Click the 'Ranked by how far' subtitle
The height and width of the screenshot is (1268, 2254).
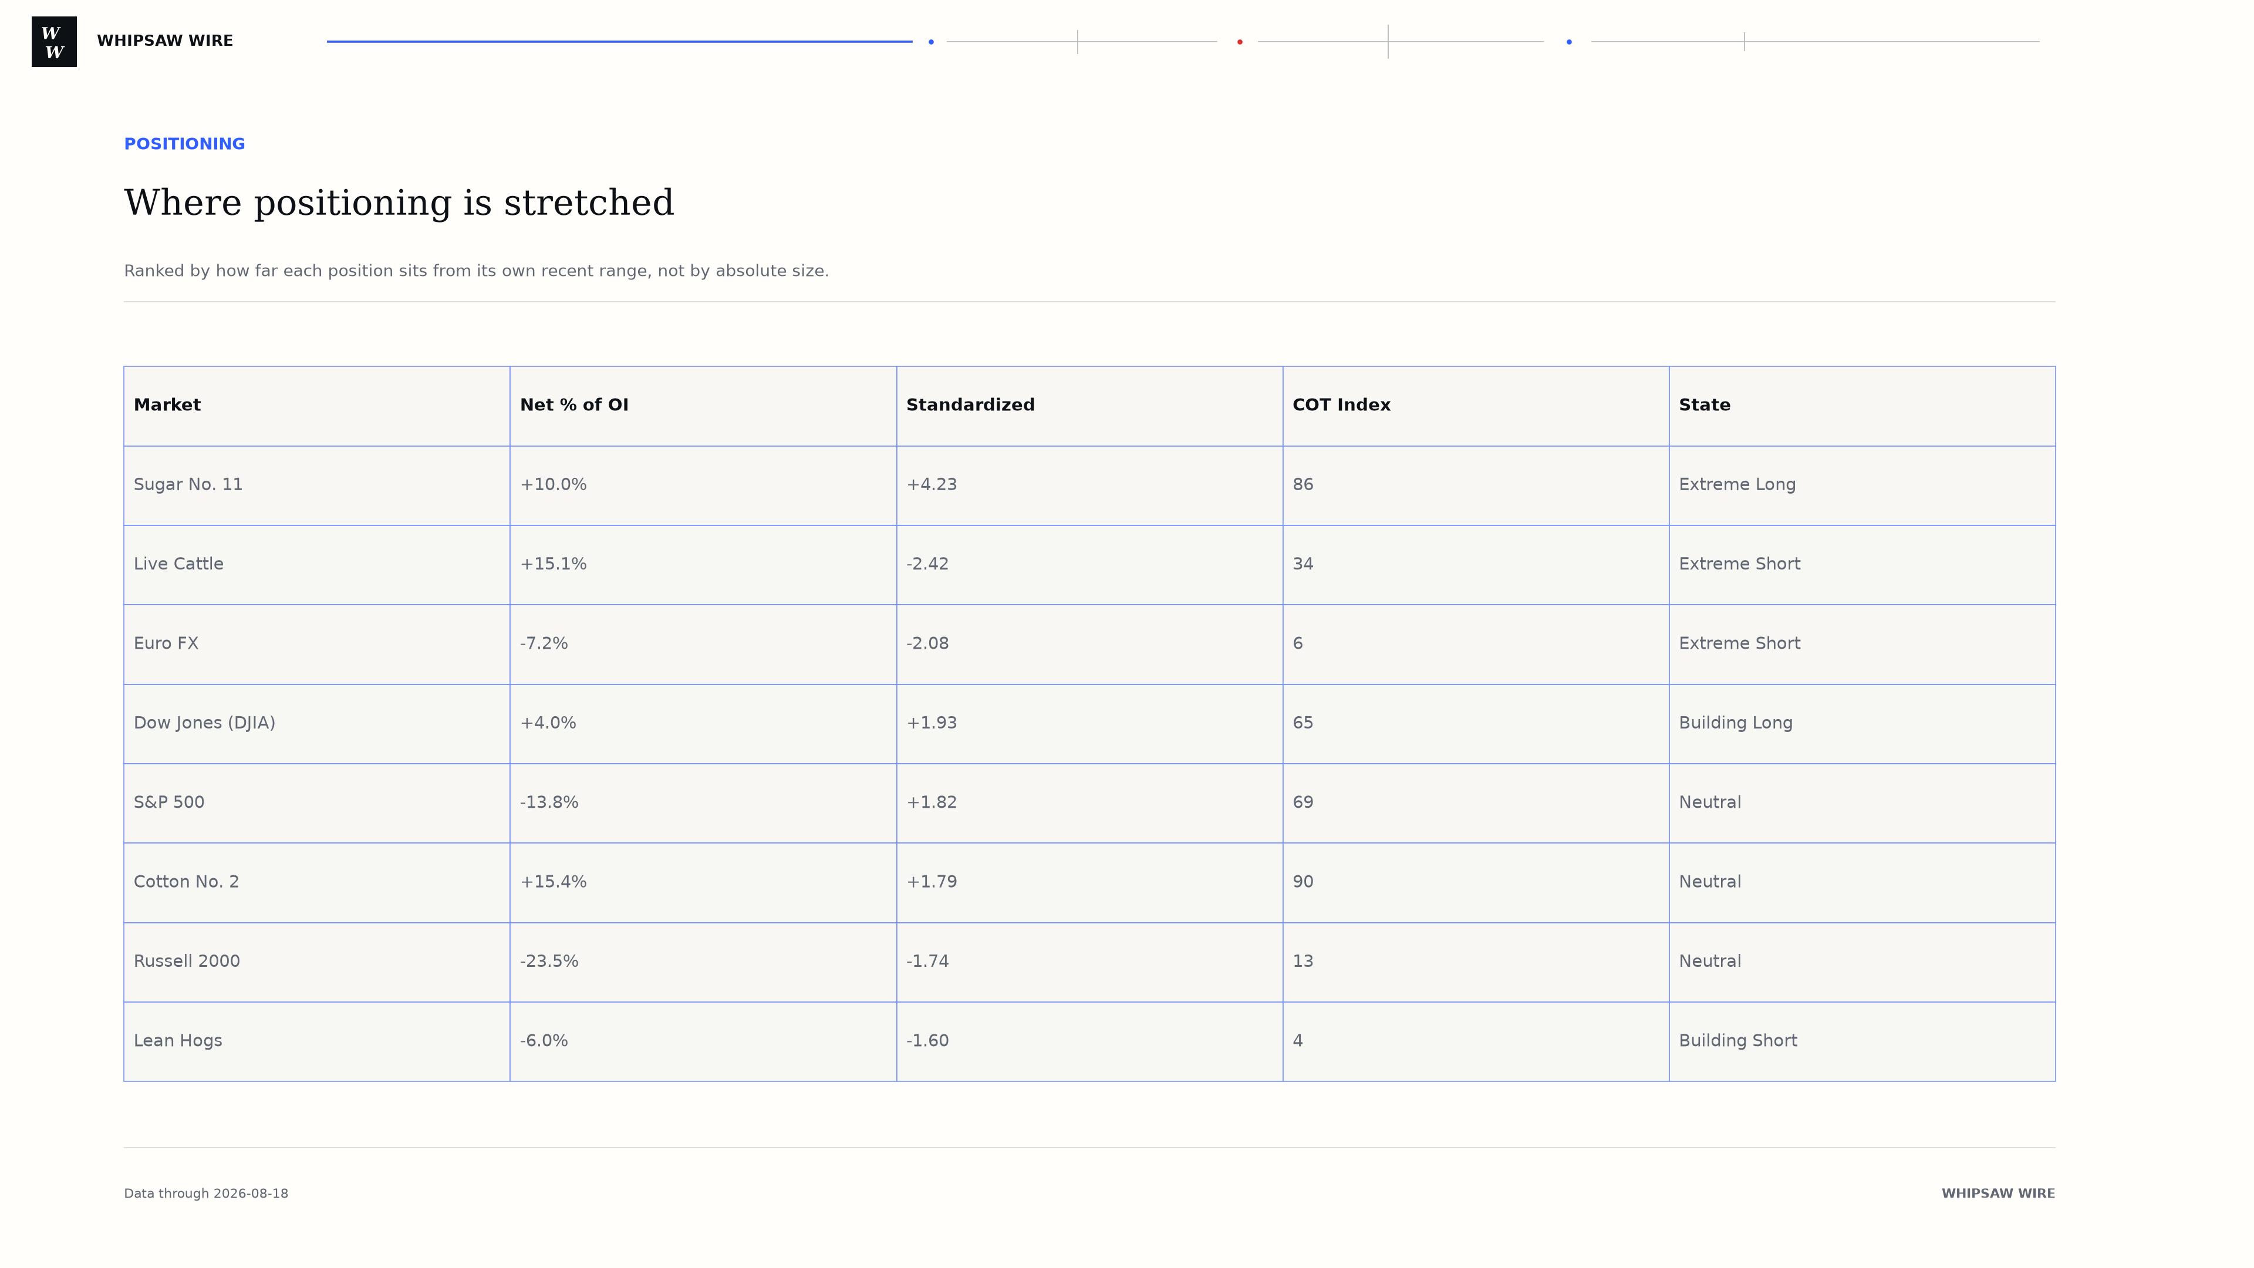(x=476, y=271)
